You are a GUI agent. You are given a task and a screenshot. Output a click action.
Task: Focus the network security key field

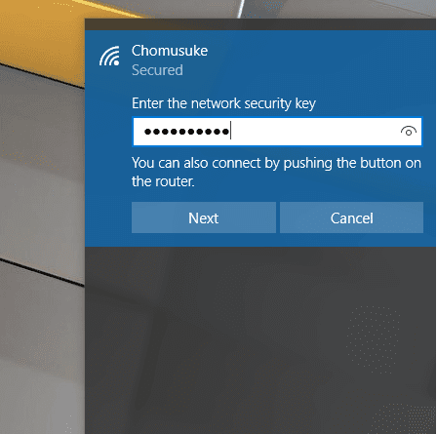point(277,132)
